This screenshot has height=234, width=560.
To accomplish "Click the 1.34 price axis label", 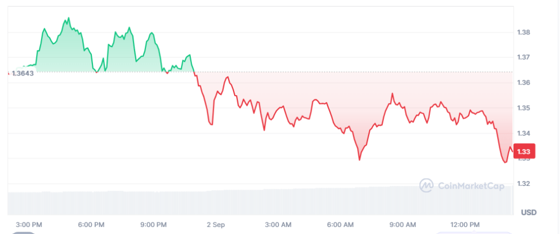I will click(x=523, y=133).
